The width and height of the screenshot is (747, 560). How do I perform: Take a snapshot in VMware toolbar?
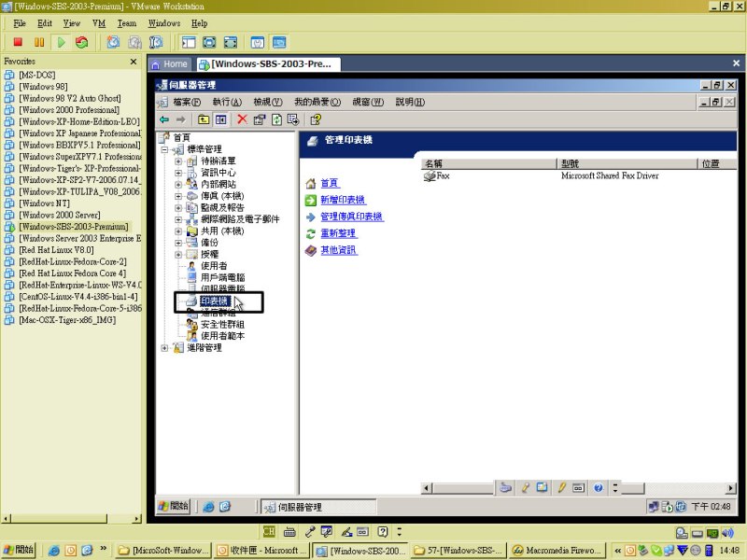coord(113,42)
